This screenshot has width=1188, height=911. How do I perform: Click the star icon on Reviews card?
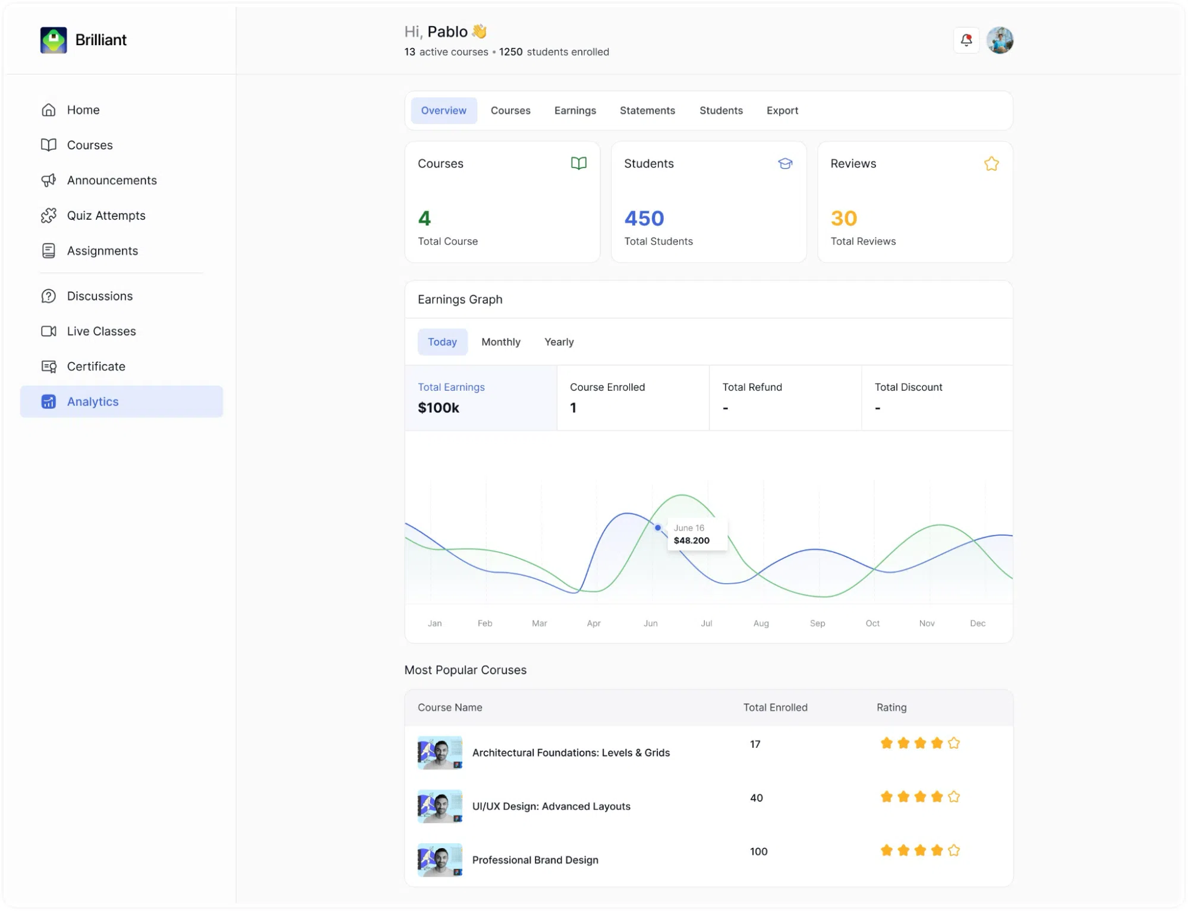click(991, 163)
